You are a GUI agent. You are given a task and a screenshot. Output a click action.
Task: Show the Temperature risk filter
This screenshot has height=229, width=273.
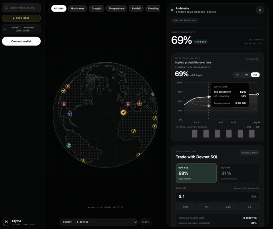(x=117, y=8)
